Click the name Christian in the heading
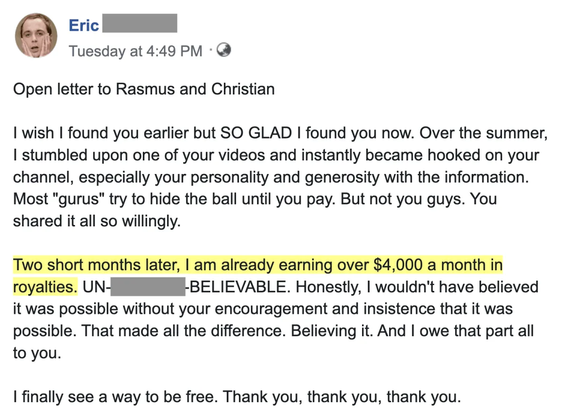Viewport: 562px width, 420px height. [243, 89]
